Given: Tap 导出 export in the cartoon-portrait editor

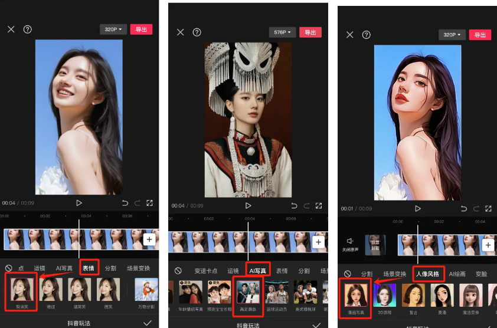Looking at the screenshot, I should [x=480, y=35].
